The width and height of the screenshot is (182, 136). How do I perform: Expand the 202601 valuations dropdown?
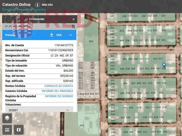pos(39,110)
